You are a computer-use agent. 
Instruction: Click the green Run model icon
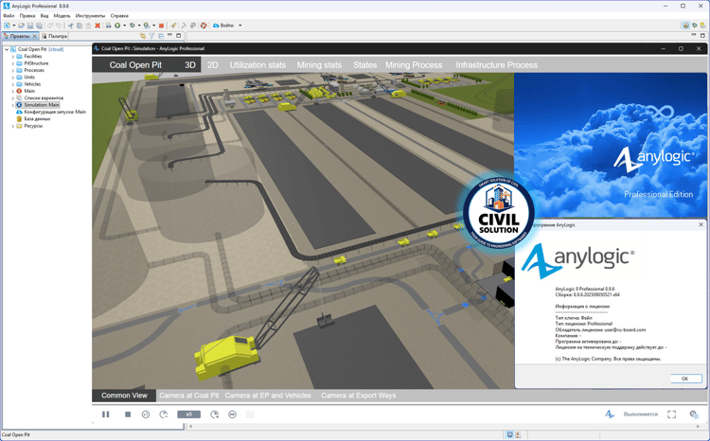click(117, 26)
